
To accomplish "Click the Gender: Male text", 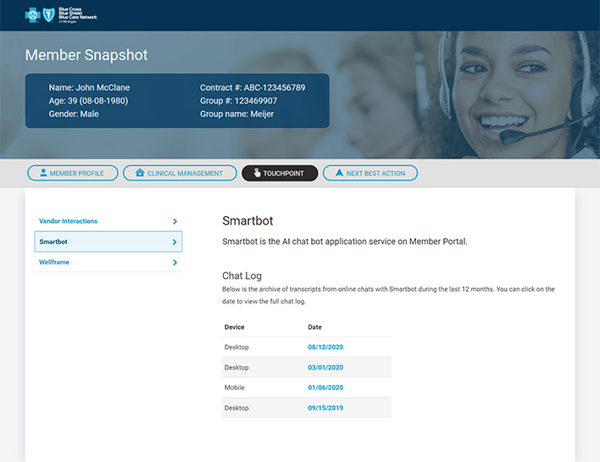I will point(74,114).
